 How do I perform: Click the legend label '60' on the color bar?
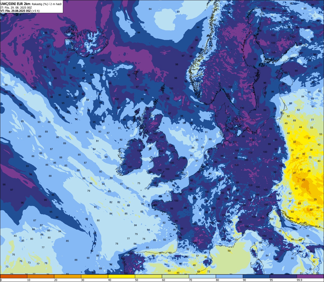coord(163,280)
